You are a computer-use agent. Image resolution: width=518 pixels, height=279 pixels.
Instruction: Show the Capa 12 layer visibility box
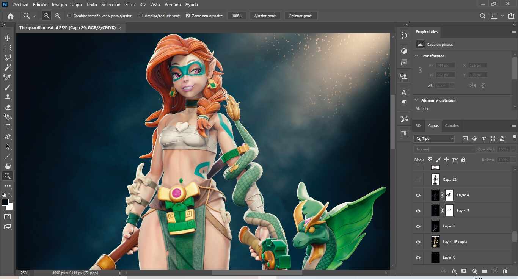point(418,179)
